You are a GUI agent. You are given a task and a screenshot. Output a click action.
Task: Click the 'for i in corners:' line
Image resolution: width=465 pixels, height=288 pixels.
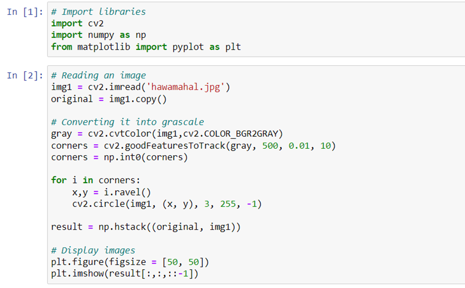pyautogui.click(x=95, y=180)
